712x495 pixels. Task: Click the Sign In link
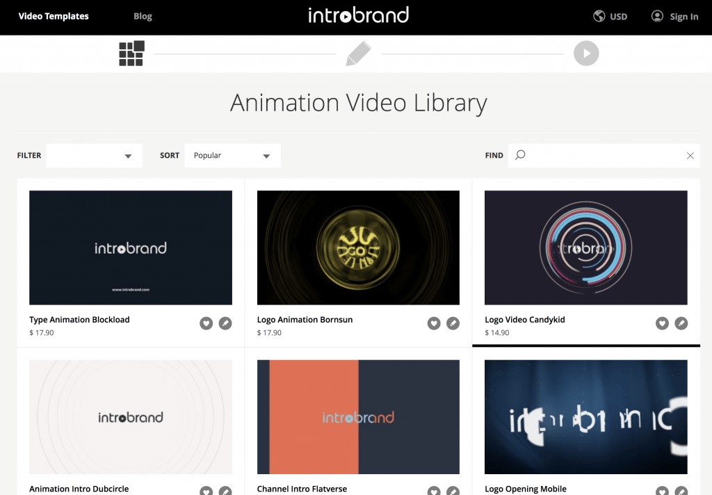pos(684,17)
